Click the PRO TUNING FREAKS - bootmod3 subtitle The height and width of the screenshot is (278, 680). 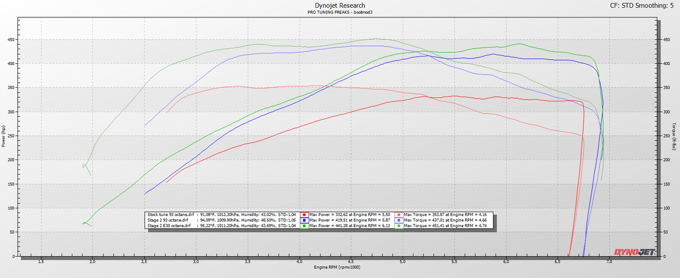340,12
